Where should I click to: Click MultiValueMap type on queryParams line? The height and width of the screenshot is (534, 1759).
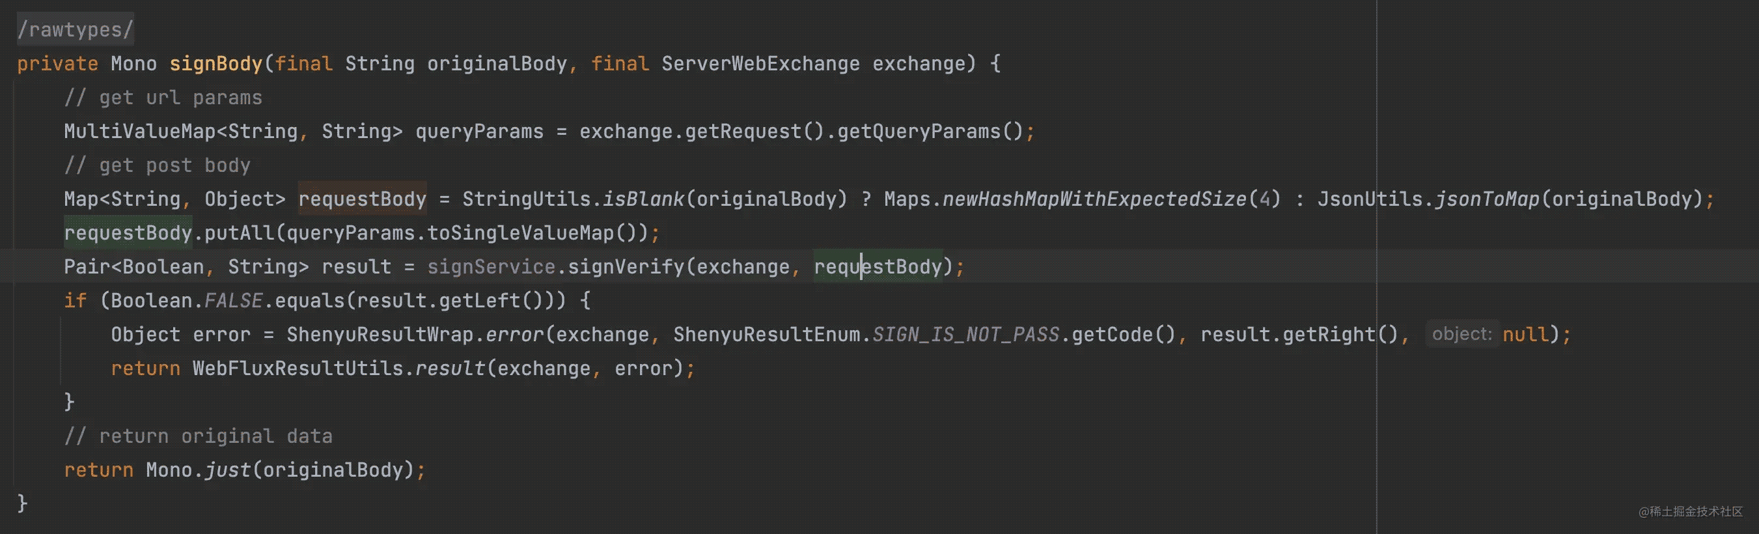pos(139,131)
